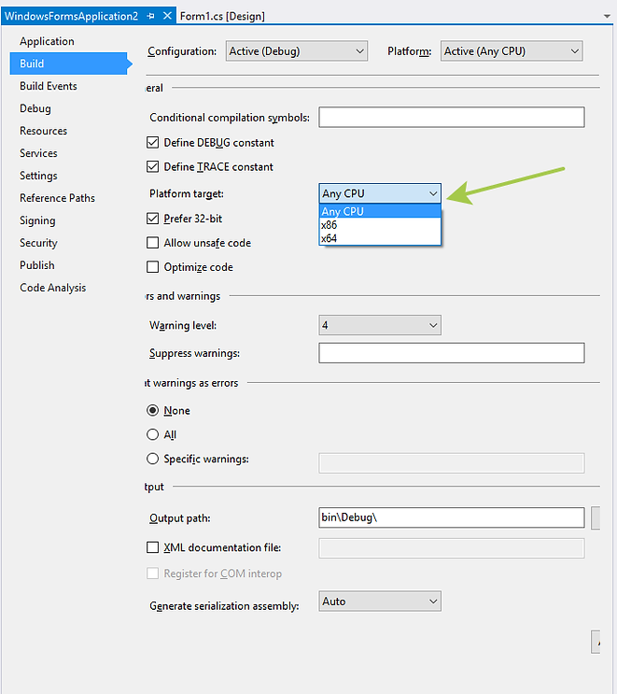Select All warnings as errors
The height and width of the screenshot is (694, 617).
152,434
